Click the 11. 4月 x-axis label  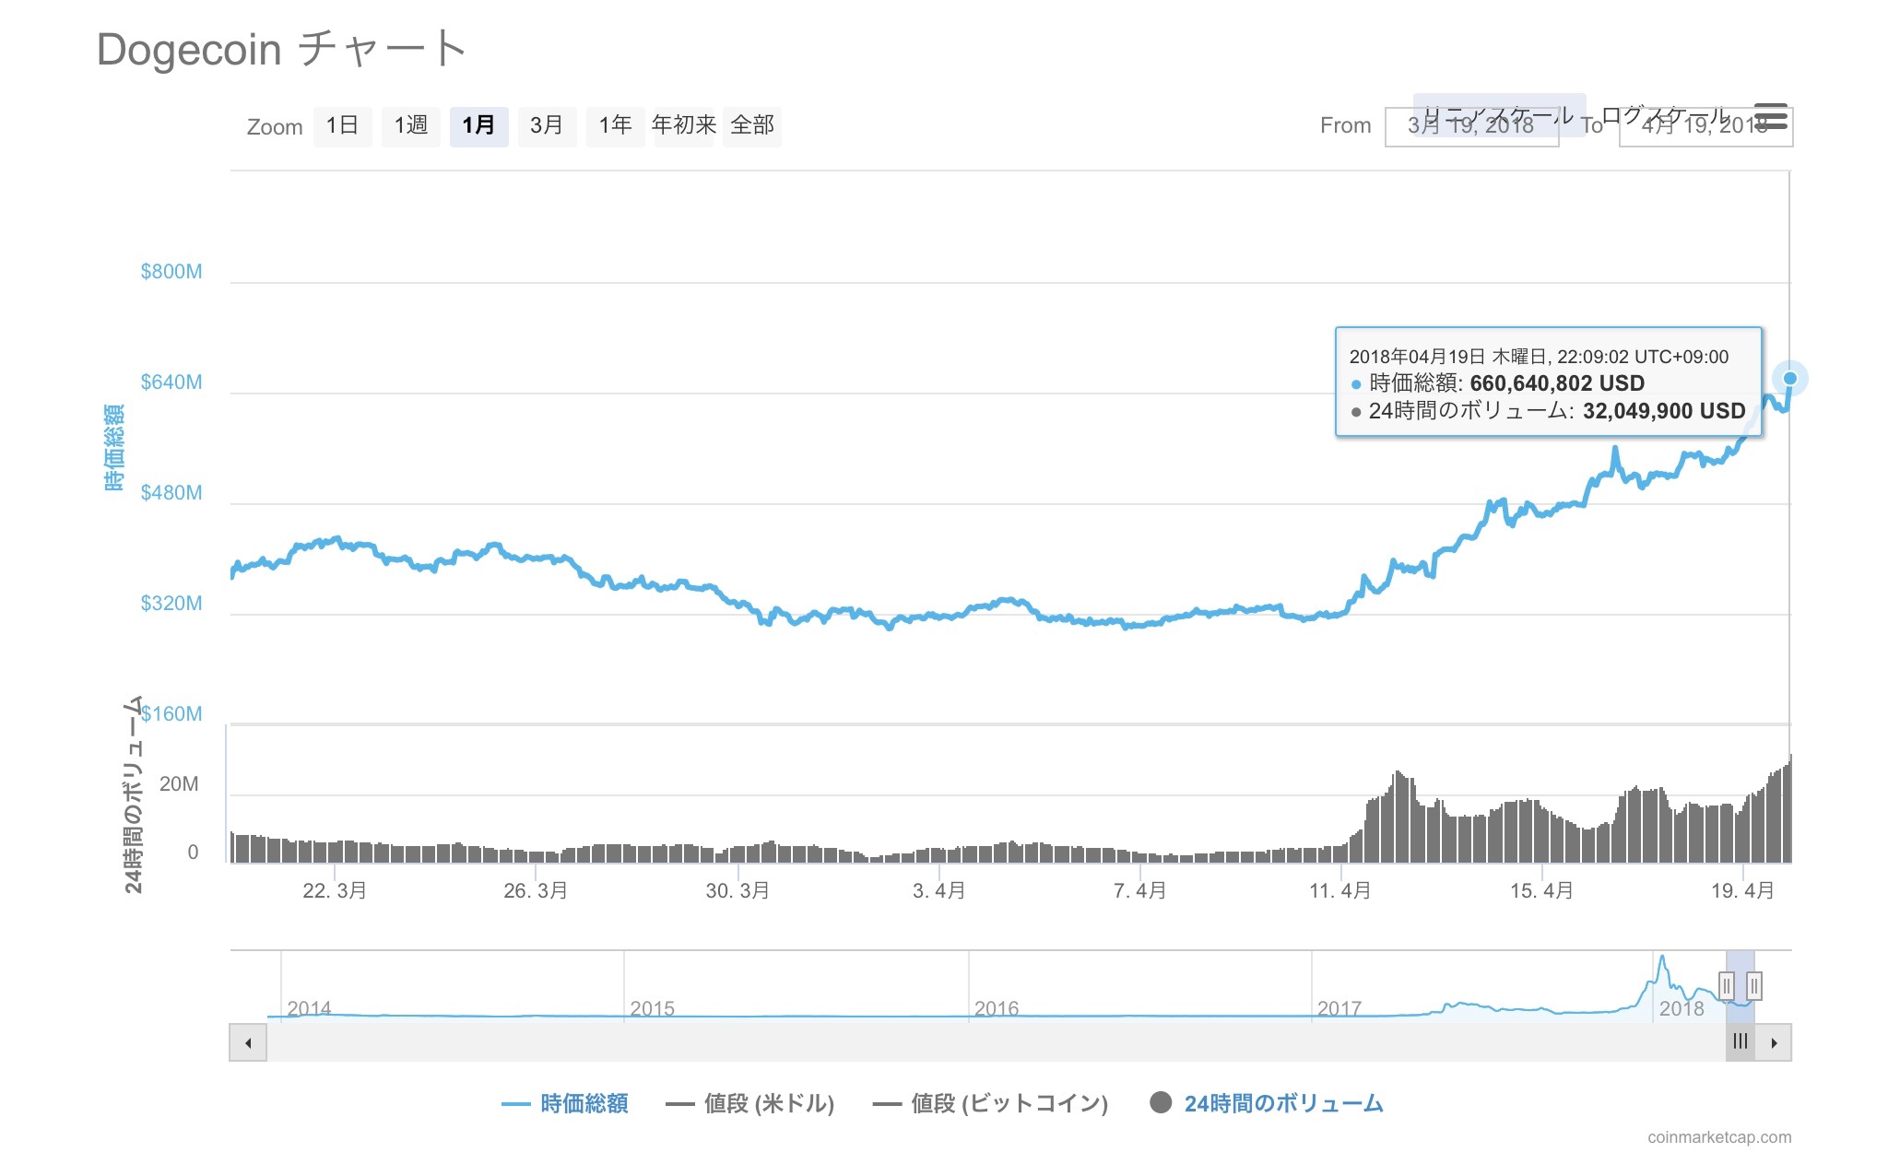pos(1340,890)
